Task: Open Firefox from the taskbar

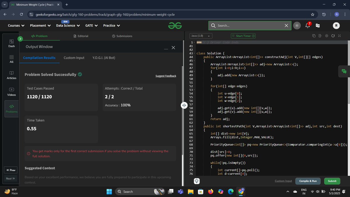Action: [x=211, y=191]
